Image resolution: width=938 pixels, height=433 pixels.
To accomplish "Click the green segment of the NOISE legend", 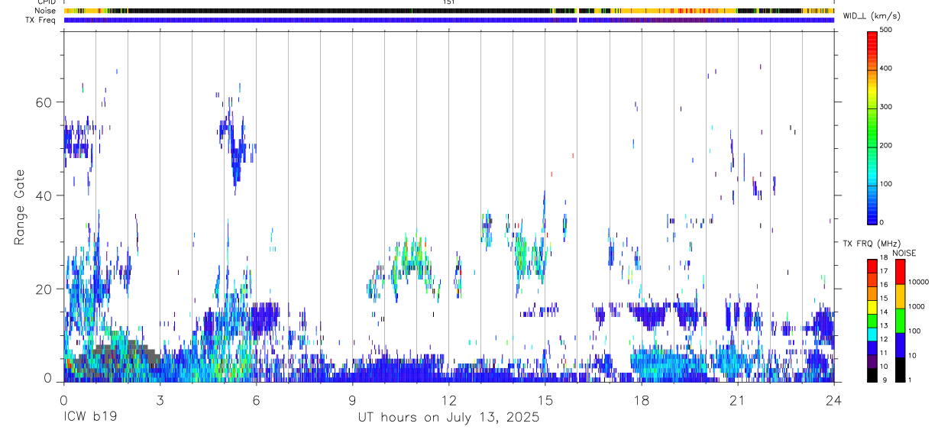I will click(x=901, y=321).
